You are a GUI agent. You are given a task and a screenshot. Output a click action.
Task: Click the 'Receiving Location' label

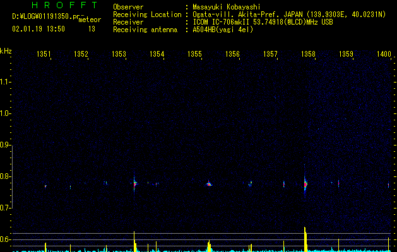pyautogui.click(x=147, y=14)
